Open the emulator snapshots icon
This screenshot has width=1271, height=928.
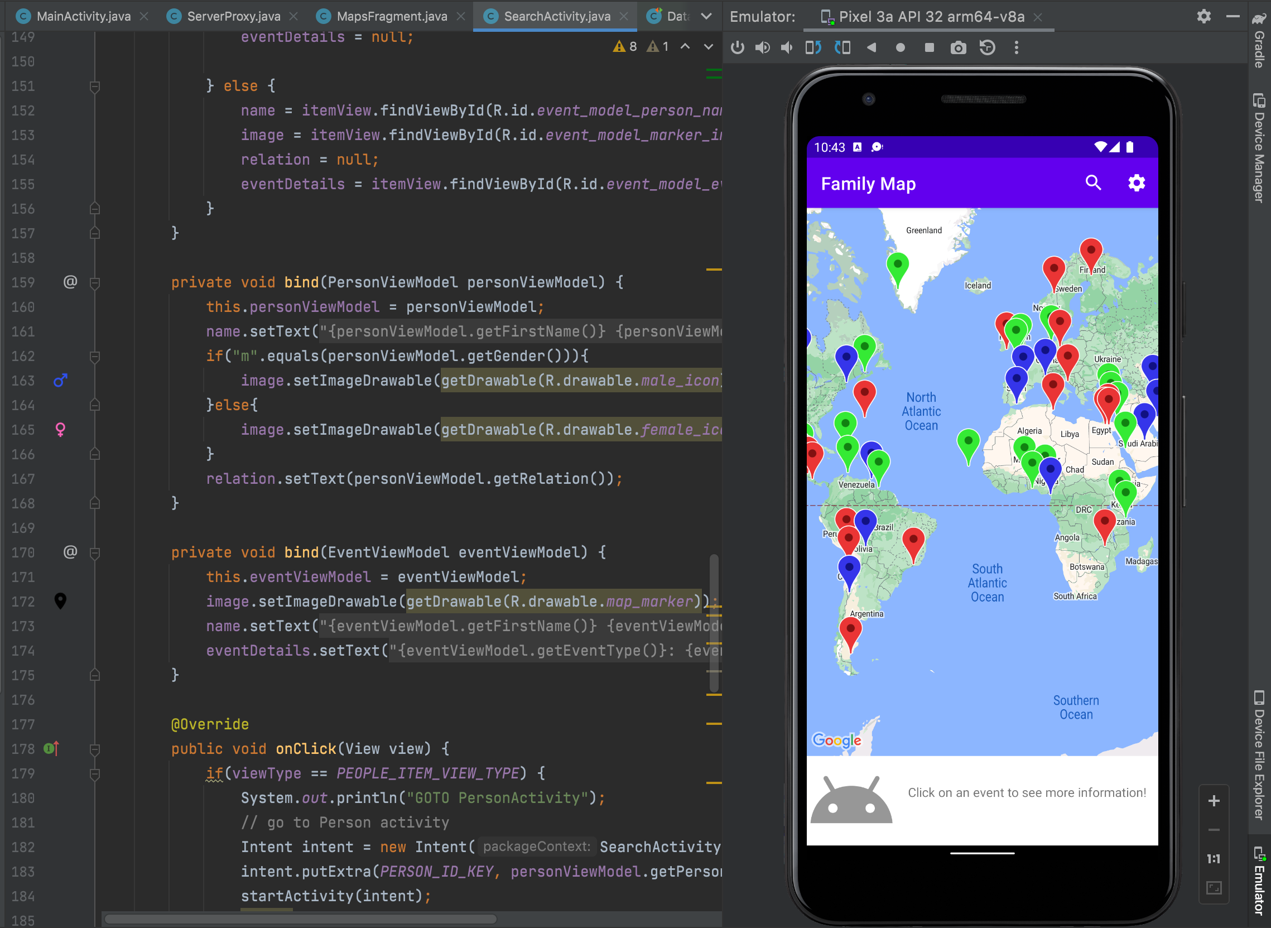pos(988,48)
